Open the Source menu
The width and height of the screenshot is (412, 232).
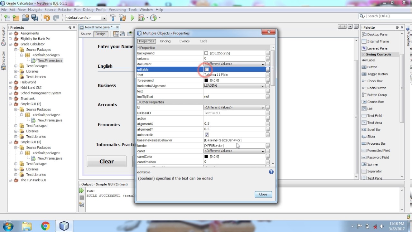click(x=50, y=10)
